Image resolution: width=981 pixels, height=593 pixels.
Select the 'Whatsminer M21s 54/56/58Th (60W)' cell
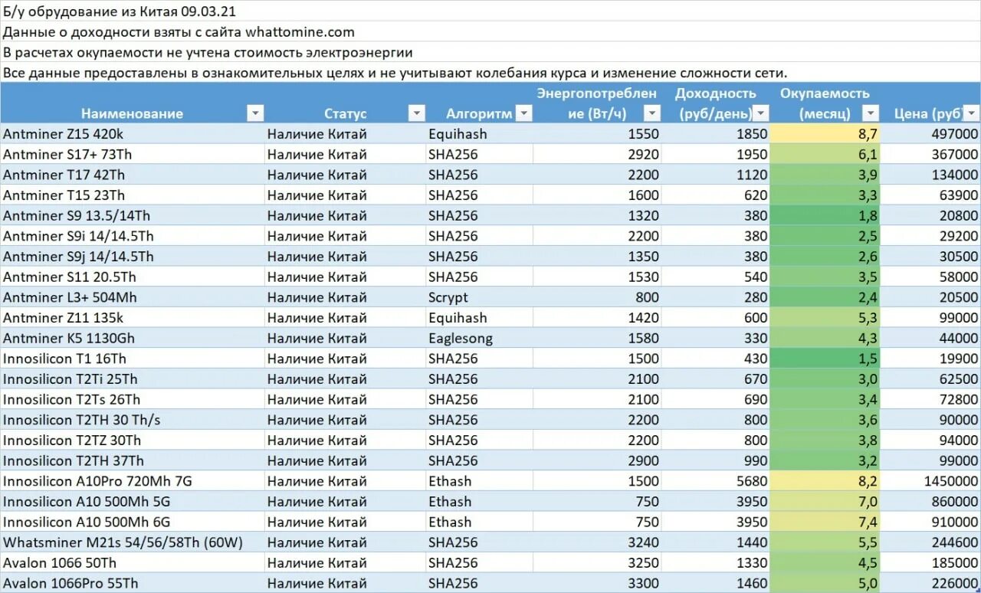coord(132,542)
